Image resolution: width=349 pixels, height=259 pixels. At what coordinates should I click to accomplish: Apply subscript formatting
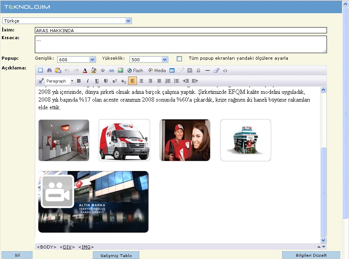coord(123,81)
